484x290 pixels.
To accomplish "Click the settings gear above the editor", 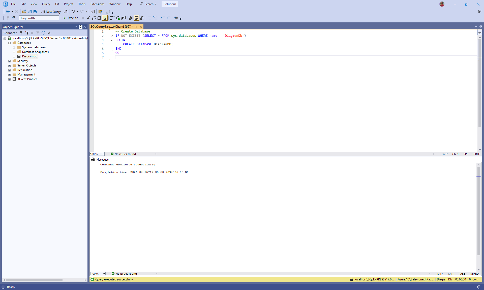I will pyautogui.click(x=481, y=26).
